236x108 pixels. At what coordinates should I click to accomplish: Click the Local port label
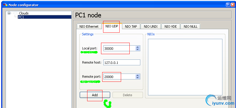point(90,48)
